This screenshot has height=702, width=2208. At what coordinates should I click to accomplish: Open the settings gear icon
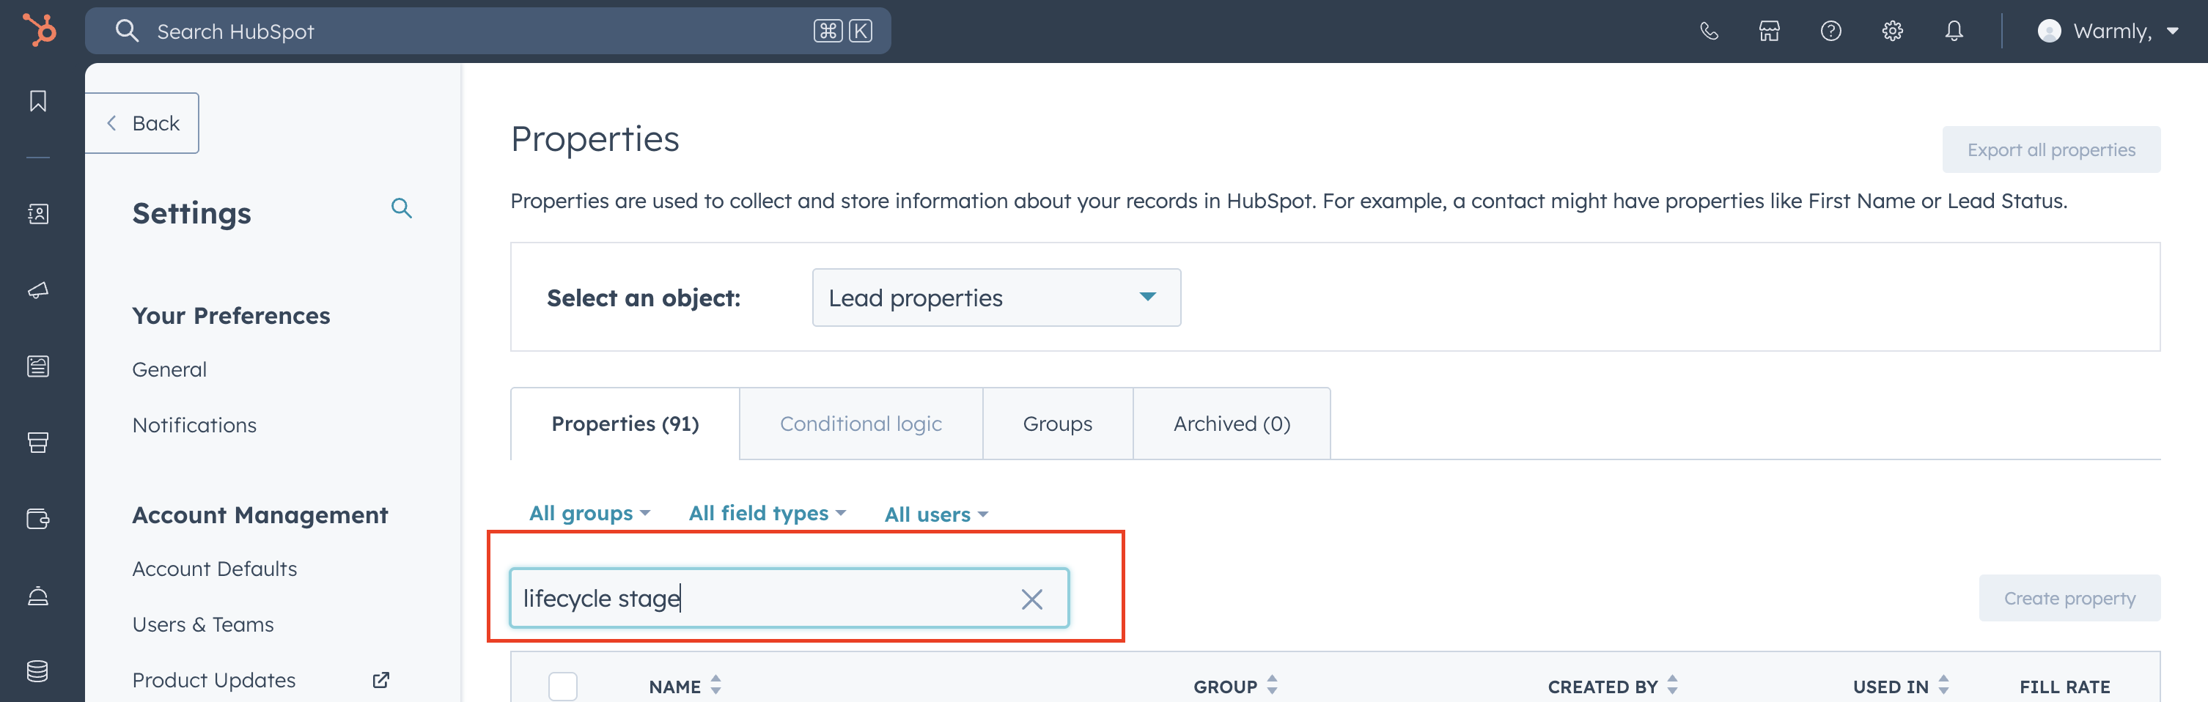tap(1892, 32)
